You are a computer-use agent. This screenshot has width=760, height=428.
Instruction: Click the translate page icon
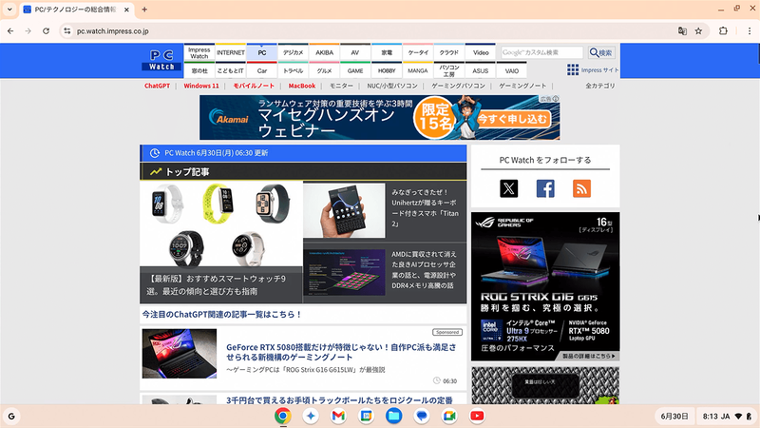[682, 31]
